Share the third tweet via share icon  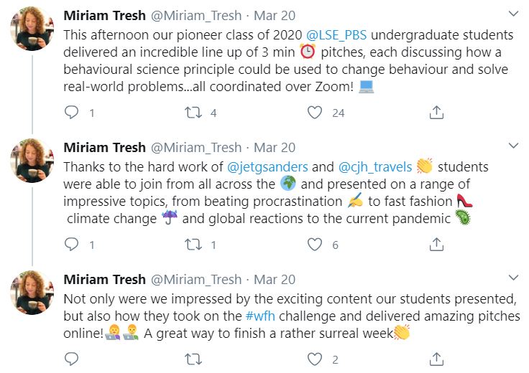point(436,358)
